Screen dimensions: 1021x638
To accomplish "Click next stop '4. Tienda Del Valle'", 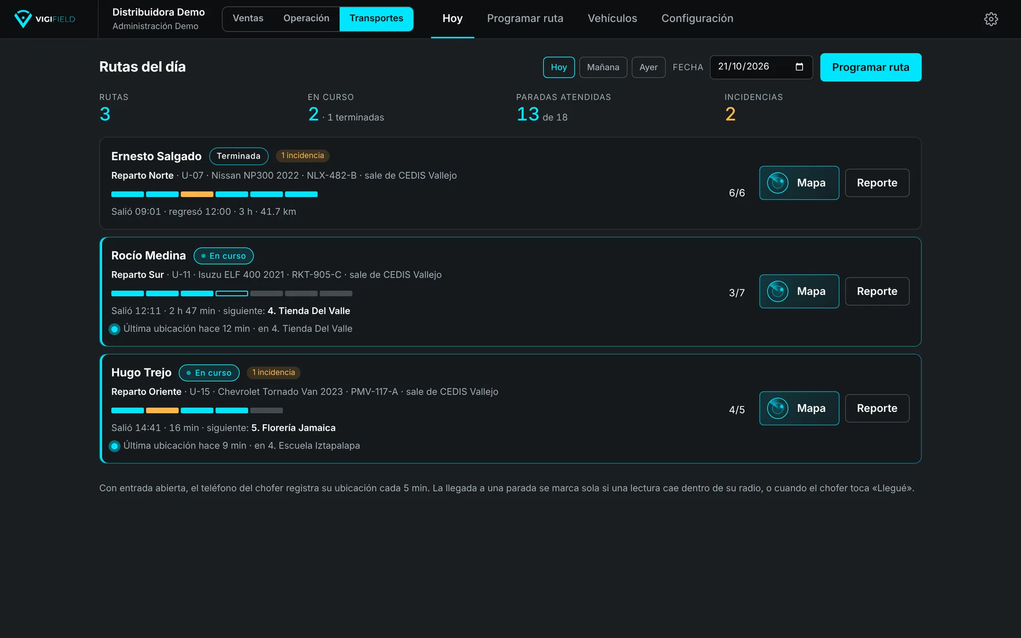I will click(x=309, y=311).
